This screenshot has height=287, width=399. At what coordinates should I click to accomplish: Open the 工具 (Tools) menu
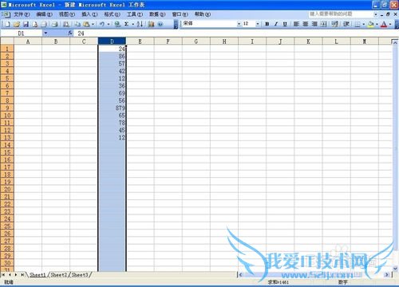pos(135,14)
